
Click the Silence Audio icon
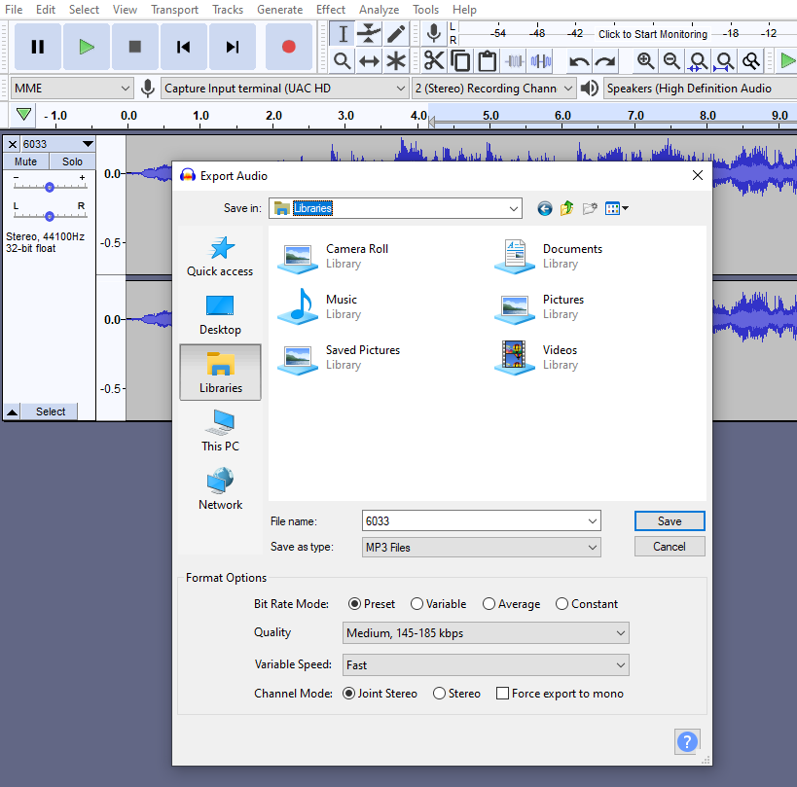coord(538,60)
